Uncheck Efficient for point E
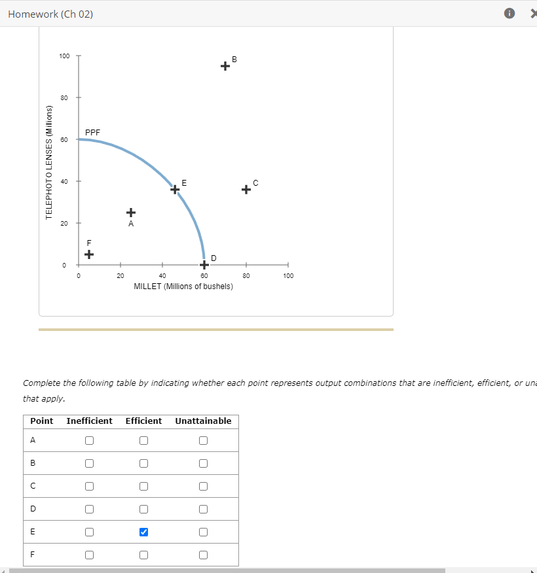 tap(143, 532)
